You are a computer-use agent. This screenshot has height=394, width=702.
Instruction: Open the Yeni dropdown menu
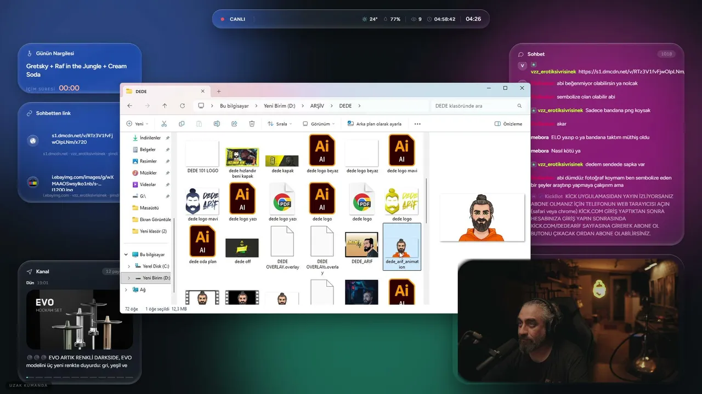[x=137, y=124]
